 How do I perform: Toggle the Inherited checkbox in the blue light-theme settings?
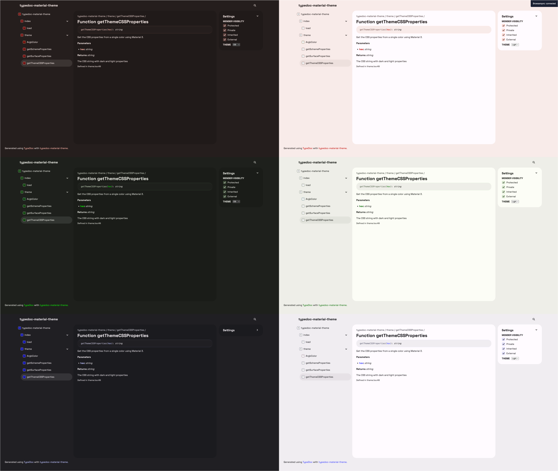pos(503,349)
